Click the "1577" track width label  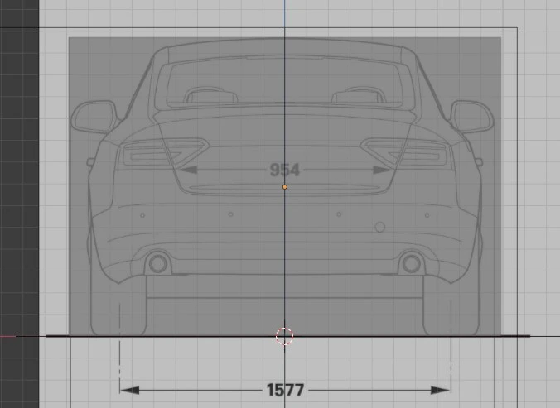pos(285,390)
